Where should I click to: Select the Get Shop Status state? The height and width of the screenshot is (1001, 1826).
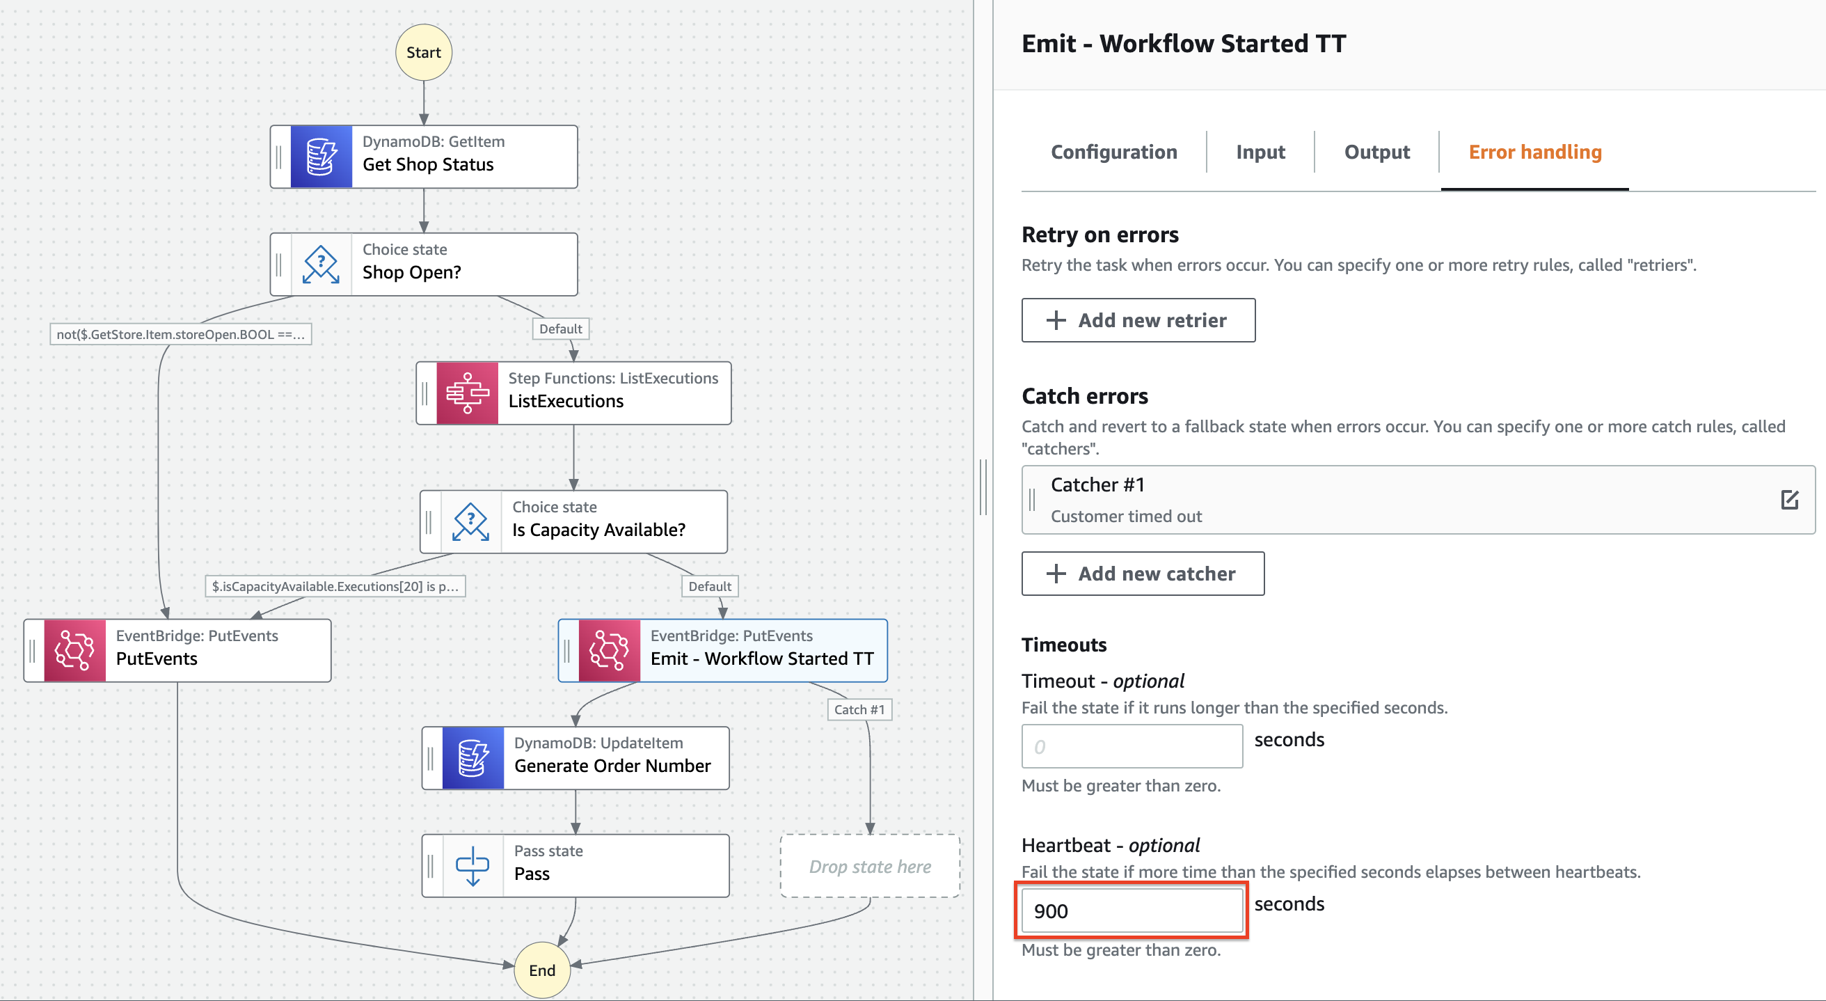(x=424, y=157)
